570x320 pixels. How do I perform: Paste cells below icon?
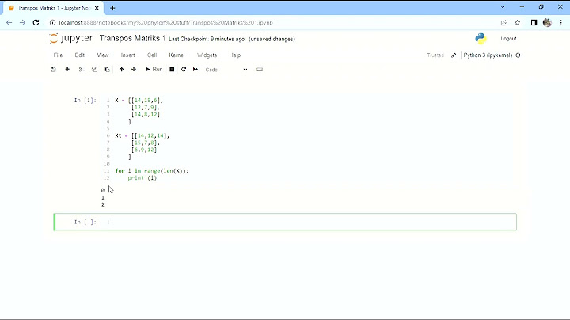pos(107,70)
